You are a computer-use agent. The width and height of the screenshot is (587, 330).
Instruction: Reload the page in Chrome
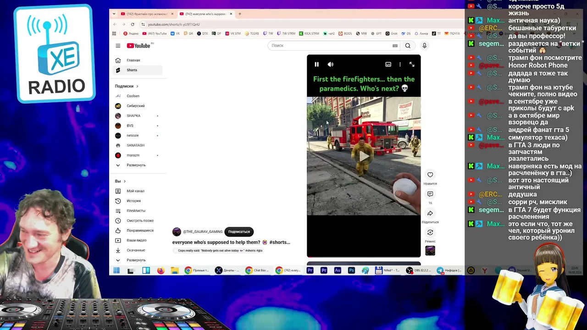pyautogui.click(x=133, y=24)
